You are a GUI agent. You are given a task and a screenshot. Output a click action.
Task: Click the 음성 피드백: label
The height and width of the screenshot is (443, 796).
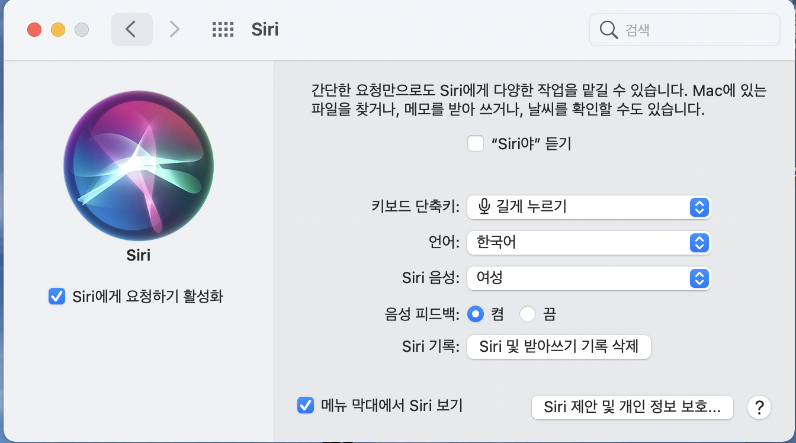tap(422, 314)
